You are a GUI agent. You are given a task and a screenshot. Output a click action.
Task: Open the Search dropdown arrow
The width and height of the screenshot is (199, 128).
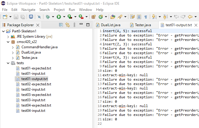[125, 17]
